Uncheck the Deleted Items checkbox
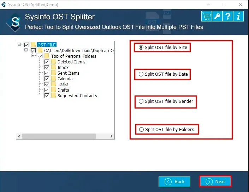Image resolution: width=249 pixels, height=192 pixels. click(x=47, y=62)
